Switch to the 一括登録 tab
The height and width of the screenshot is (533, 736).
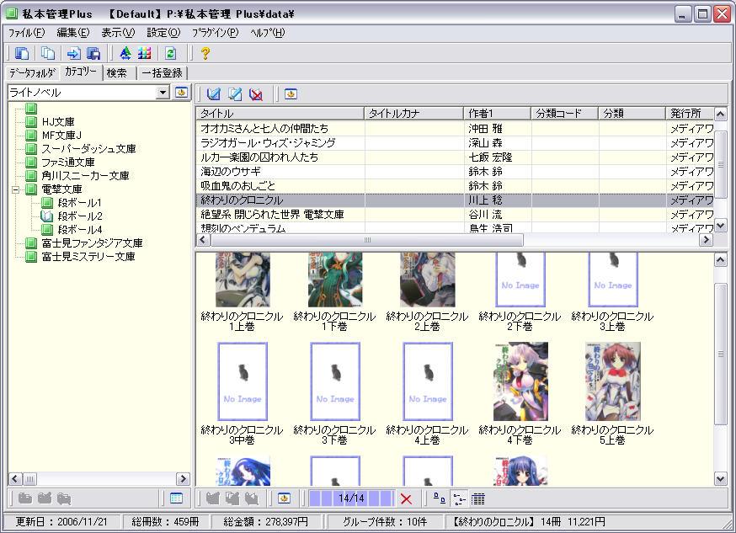coord(162,72)
